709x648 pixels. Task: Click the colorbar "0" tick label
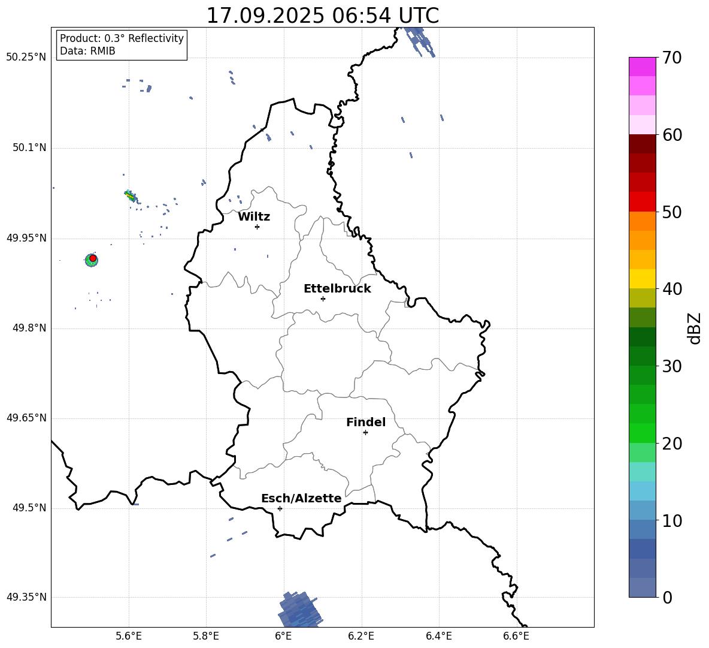pyautogui.click(x=667, y=597)
